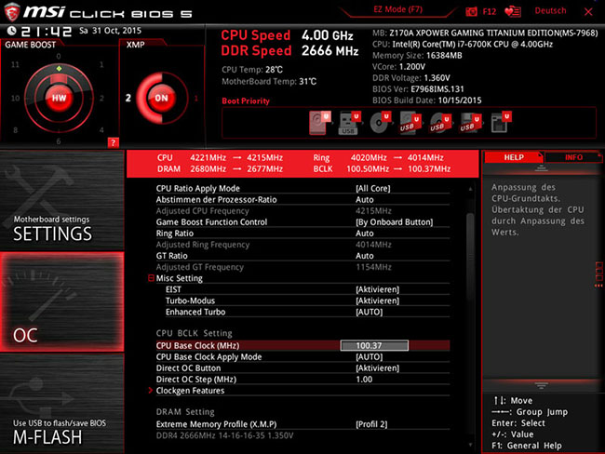605x454 pixels.
Task: Switch to the HELP tab
Action: point(514,157)
